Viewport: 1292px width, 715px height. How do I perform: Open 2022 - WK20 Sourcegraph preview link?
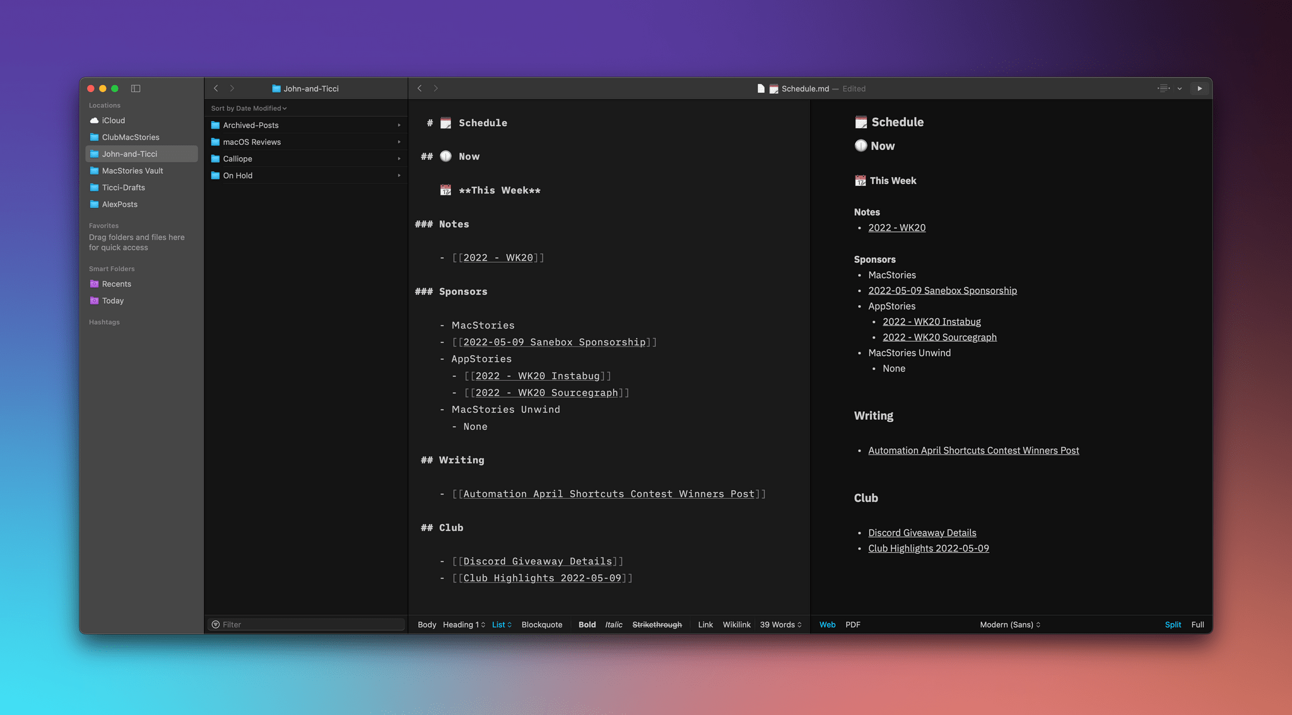[939, 337]
